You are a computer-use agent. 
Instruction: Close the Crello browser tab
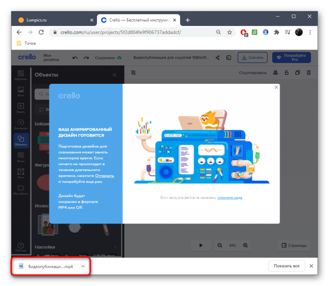(x=174, y=20)
